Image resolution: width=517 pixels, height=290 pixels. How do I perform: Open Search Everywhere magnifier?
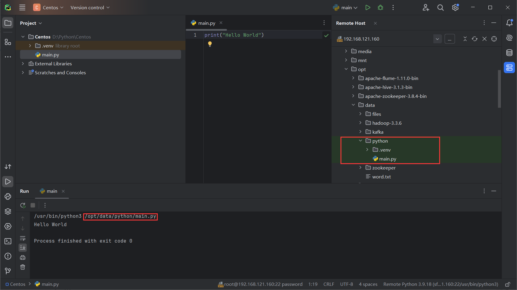tap(440, 7)
